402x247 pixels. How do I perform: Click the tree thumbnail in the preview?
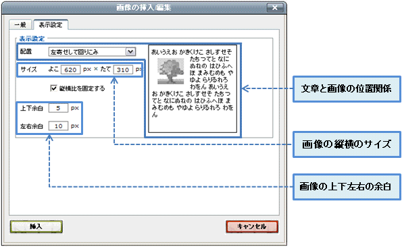[170, 71]
